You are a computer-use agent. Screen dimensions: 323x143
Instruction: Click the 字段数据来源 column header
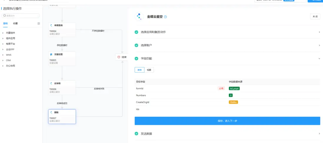(x=235, y=82)
